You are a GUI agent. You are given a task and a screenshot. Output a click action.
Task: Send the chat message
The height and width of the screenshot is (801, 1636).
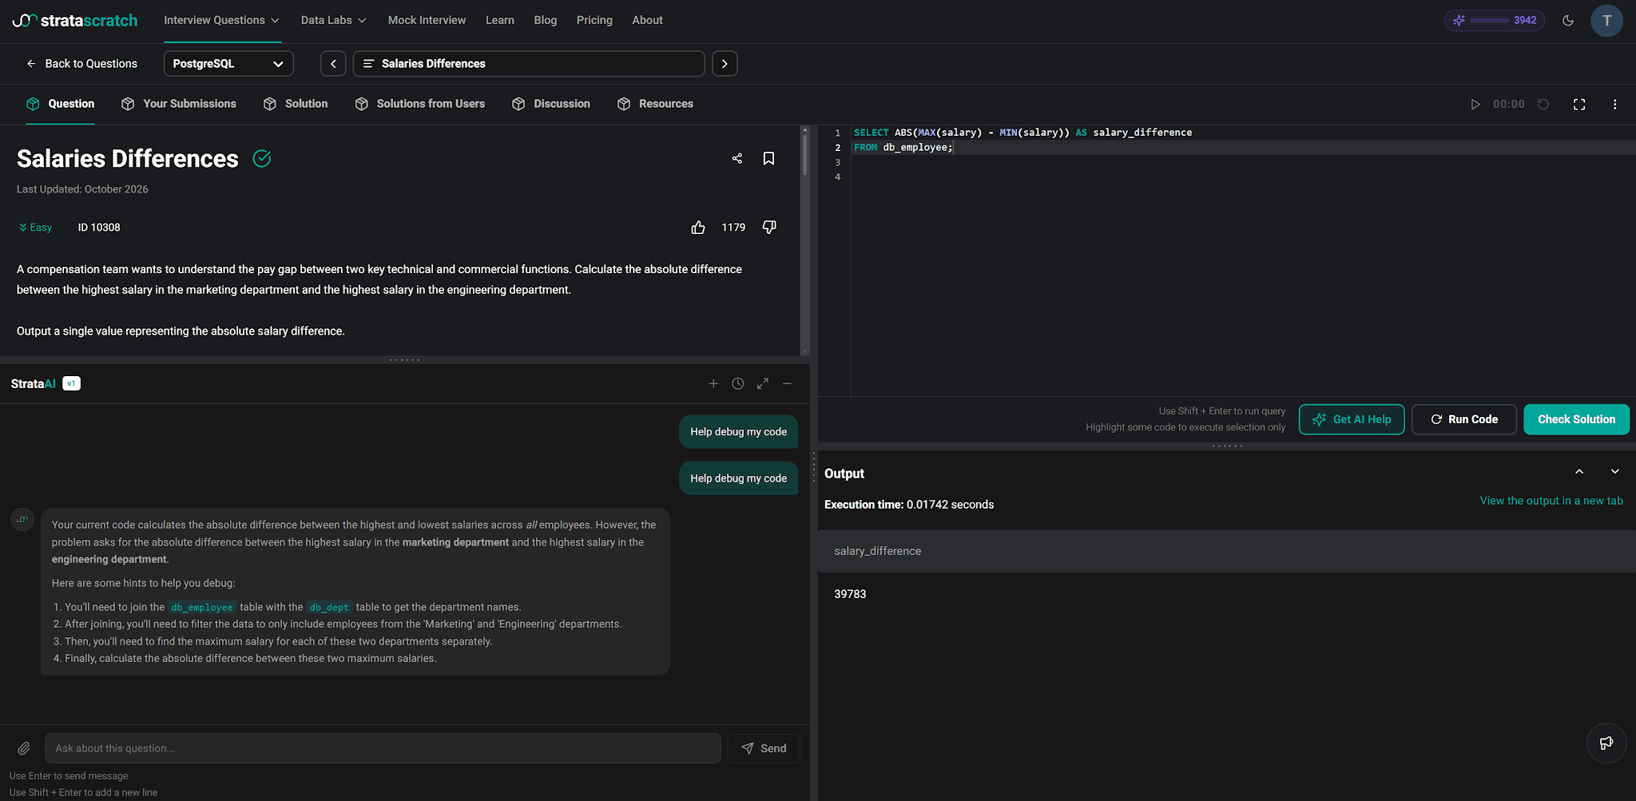coord(764,748)
